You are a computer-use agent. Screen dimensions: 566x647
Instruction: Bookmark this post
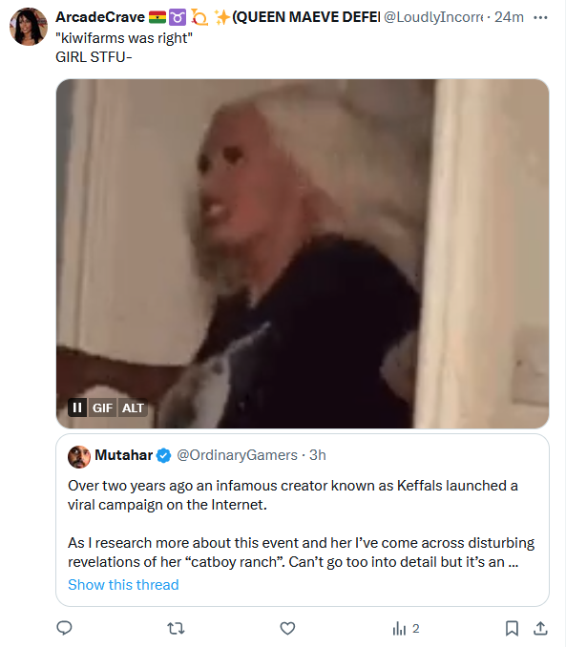point(512,629)
